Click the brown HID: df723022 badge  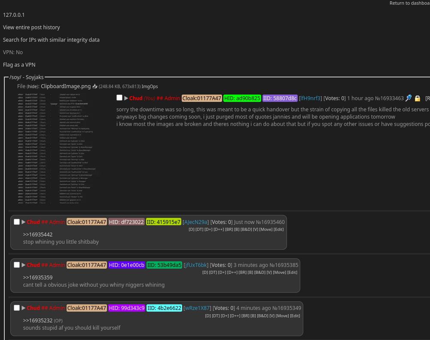(126, 222)
